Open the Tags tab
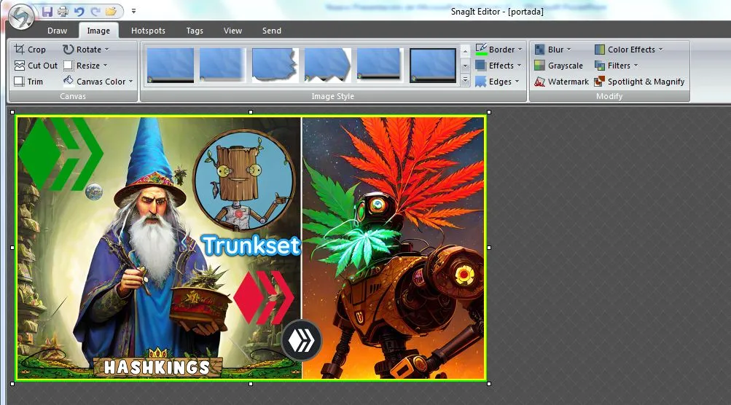Viewport: 731px width, 405px height. 195,31
